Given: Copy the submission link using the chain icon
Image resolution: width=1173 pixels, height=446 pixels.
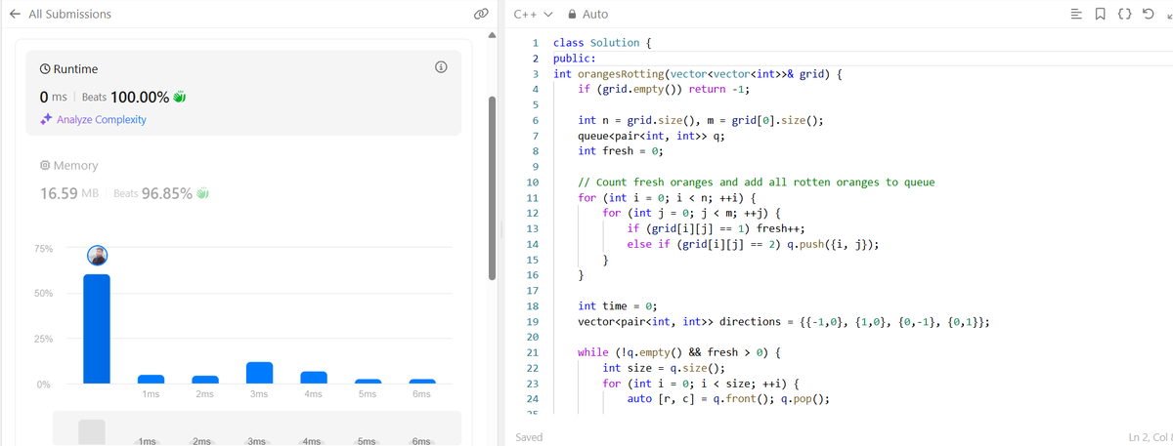Looking at the screenshot, I should 480,15.
